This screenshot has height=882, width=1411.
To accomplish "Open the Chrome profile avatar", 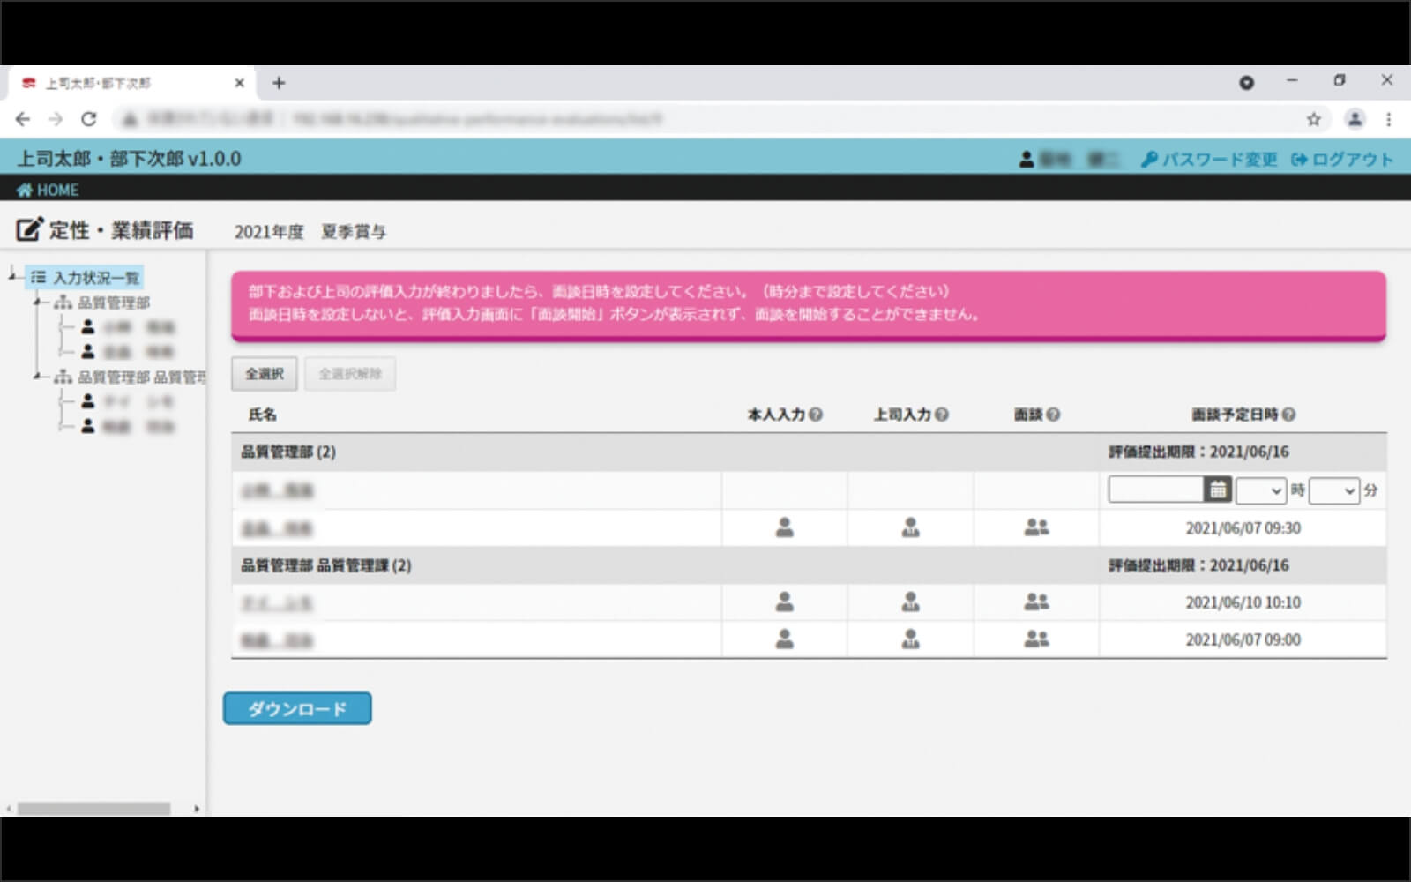I will [x=1355, y=119].
